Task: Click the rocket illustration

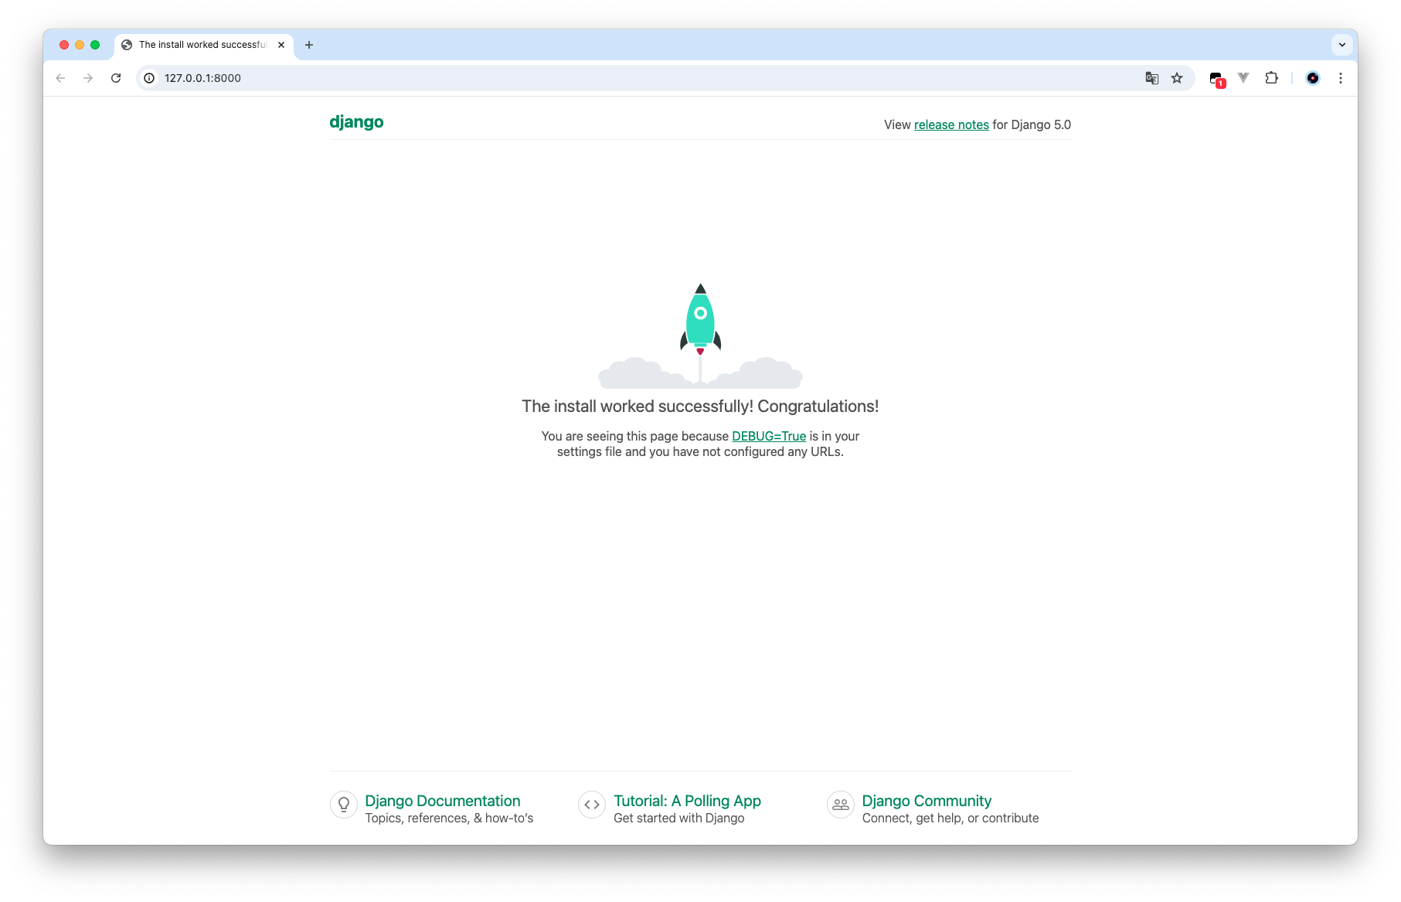Action: point(700,335)
